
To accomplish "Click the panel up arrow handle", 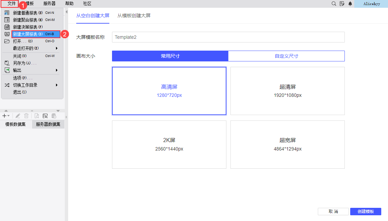I will pyautogui.click(x=6, y=111).
